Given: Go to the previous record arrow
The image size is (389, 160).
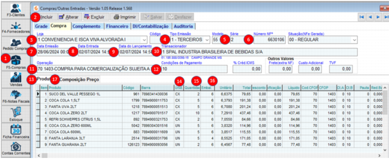Looking at the screenshot, I should tap(370, 17).
